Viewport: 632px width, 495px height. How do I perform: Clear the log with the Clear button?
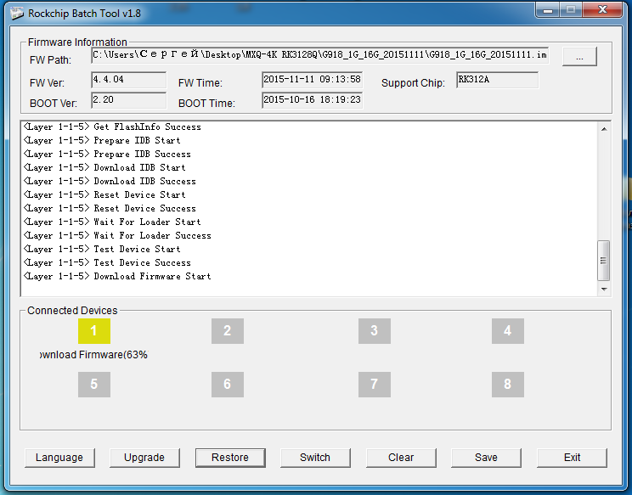pyautogui.click(x=401, y=458)
